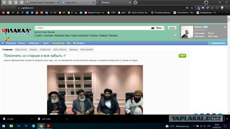Viewport: 230px width, 129px height.
Task: Expand the Хаос menu
Action: click(x=47, y=43)
